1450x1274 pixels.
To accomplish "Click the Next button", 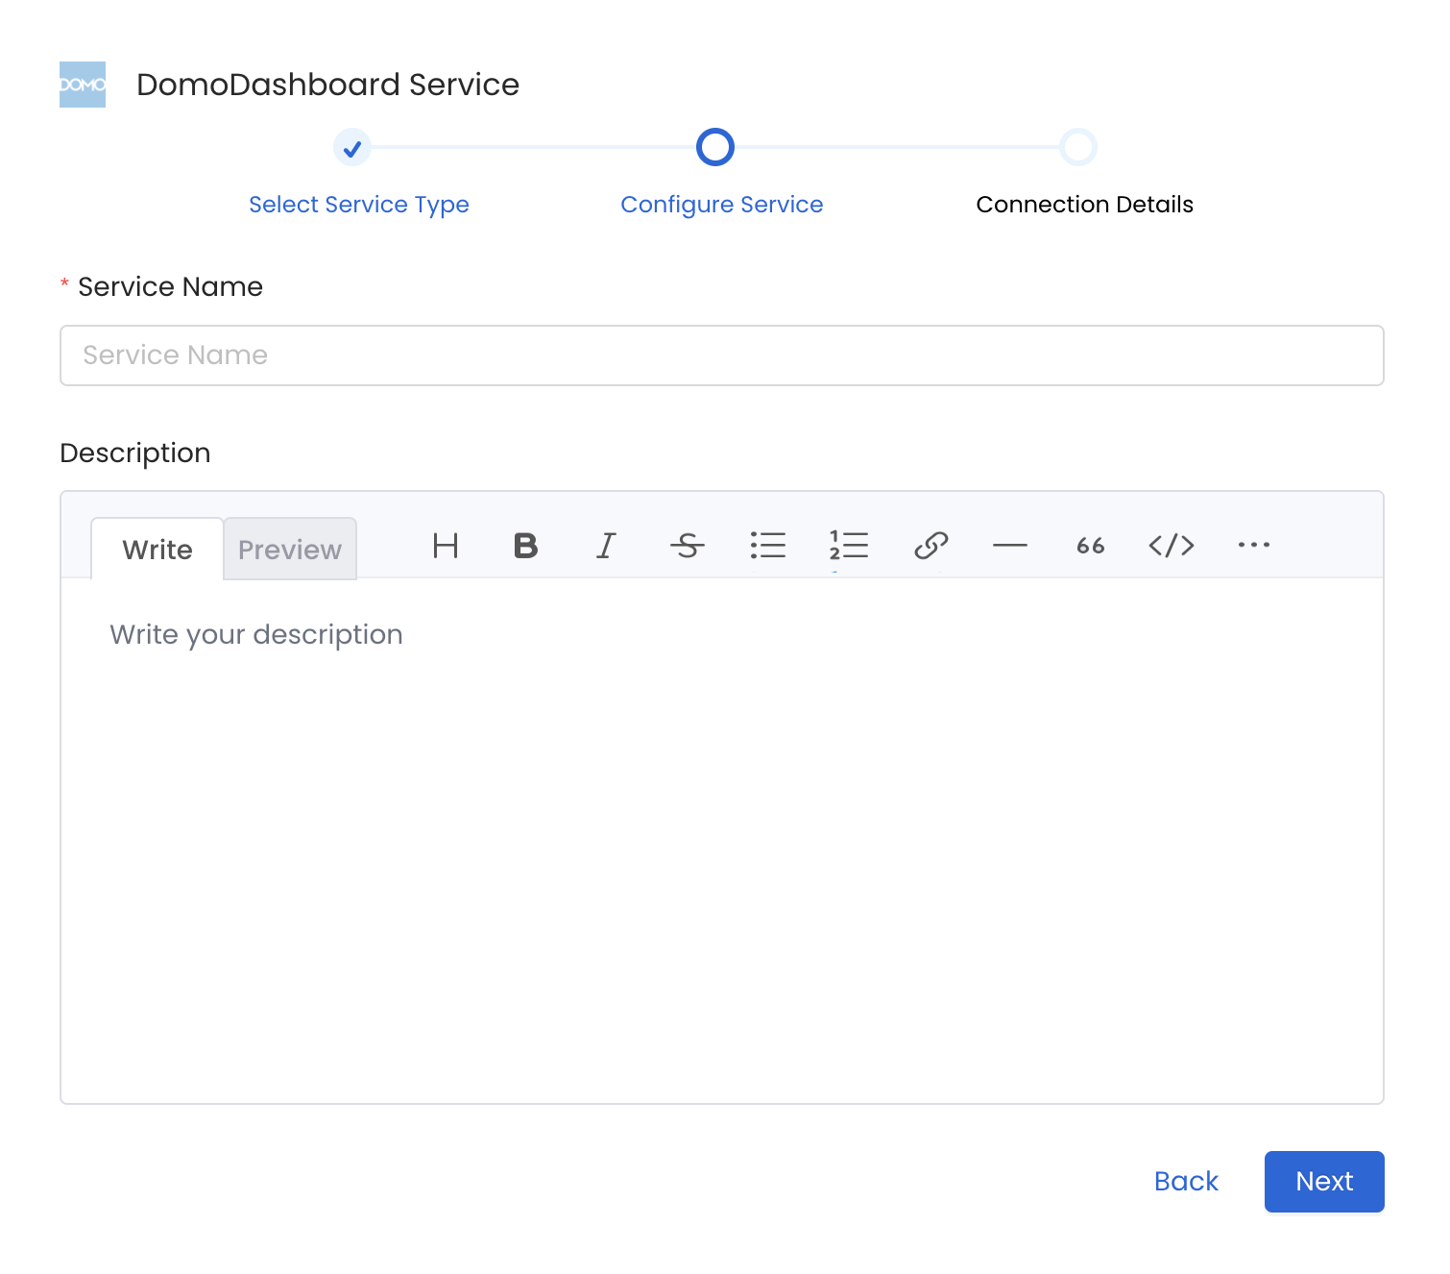I will coord(1323,1182).
